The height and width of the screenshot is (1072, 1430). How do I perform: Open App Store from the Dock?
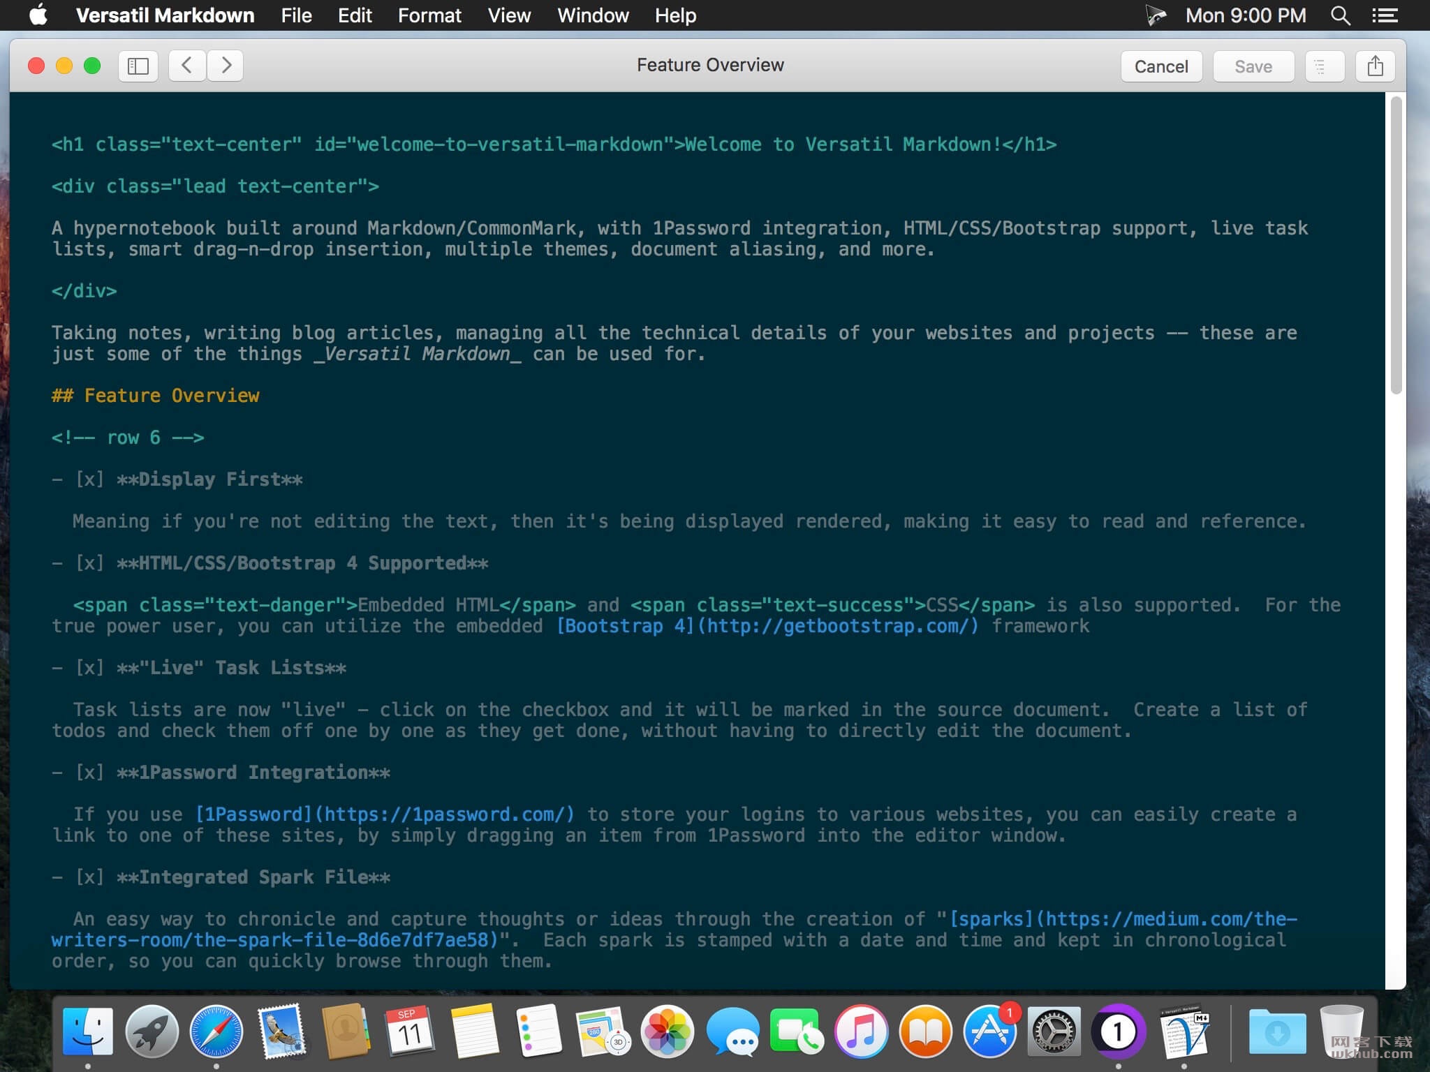(x=990, y=1032)
